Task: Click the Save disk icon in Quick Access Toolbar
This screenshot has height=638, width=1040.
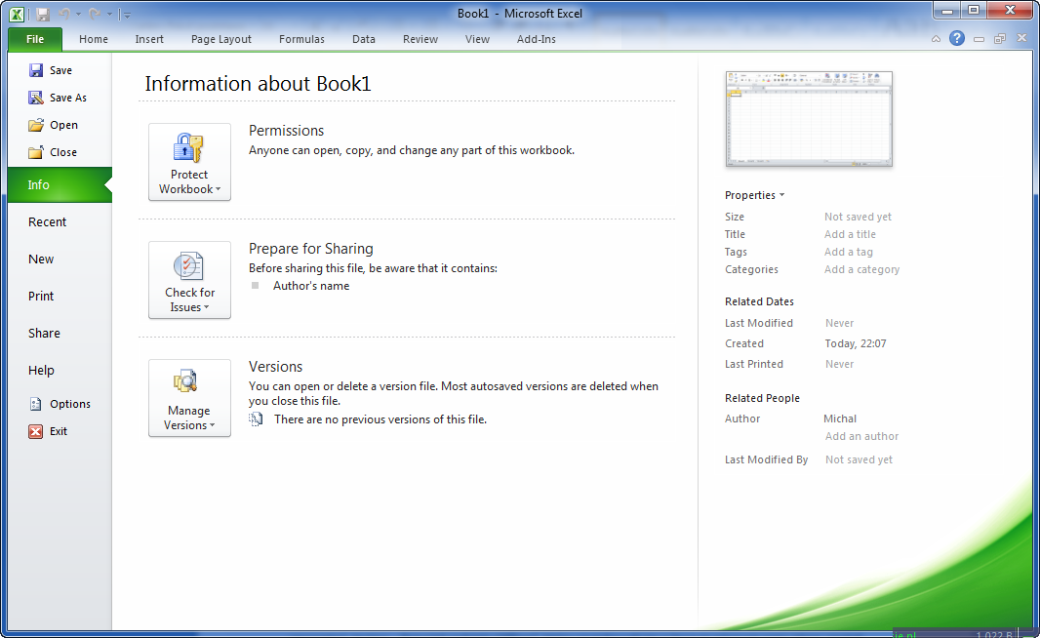Action: [x=43, y=14]
